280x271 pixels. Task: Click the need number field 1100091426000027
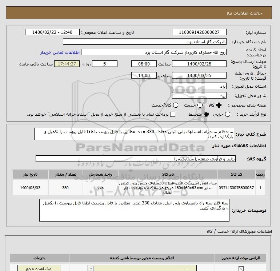[199, 32]
